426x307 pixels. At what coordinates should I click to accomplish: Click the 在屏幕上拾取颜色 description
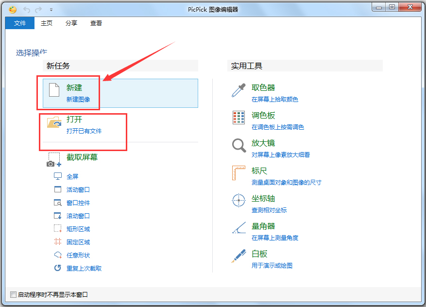point(274,100)
